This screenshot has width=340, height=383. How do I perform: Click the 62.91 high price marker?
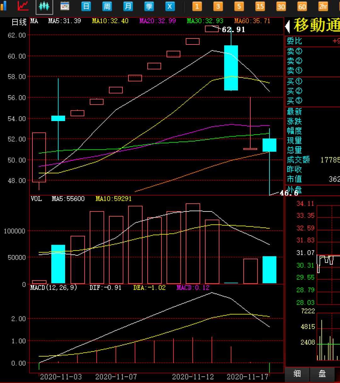pos(233,30)
